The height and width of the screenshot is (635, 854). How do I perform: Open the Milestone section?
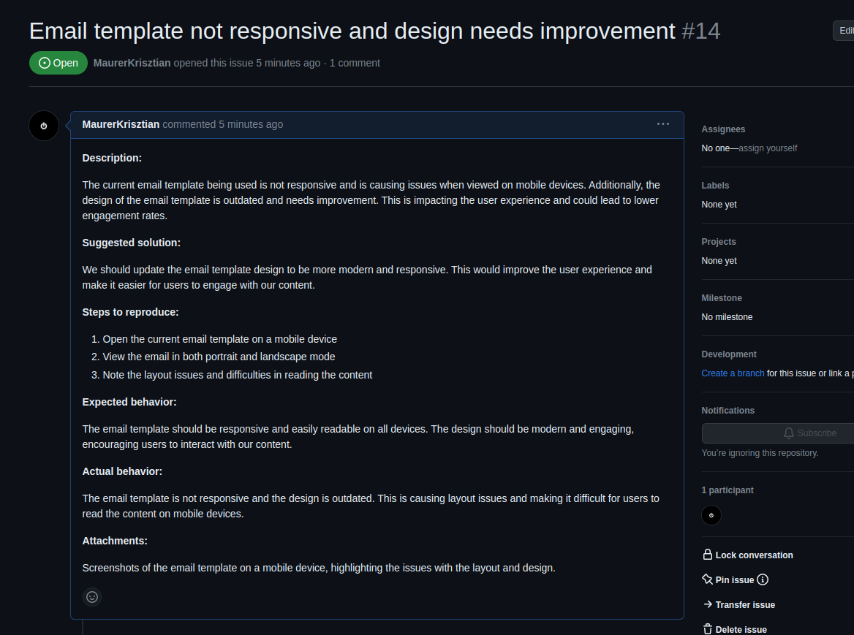point(721,297)
